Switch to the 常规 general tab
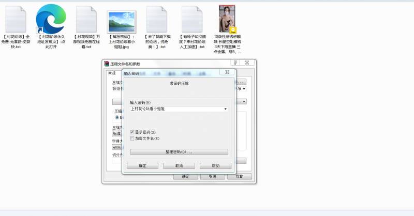This screenshot has height=216, width=414. (111, 73)
